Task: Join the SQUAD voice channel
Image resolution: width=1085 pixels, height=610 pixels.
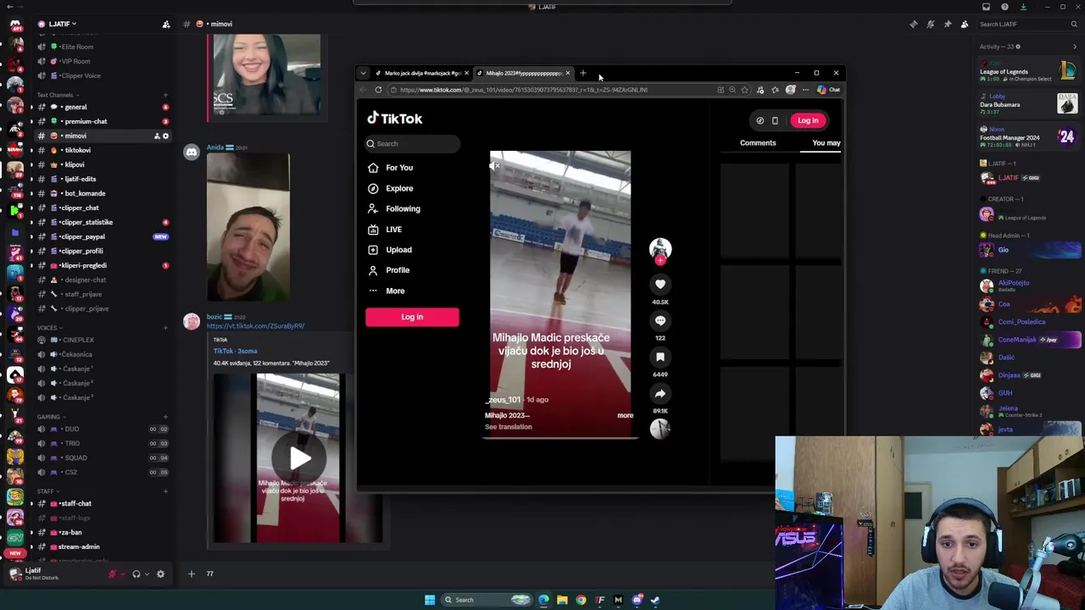Action: pyautogui.click(x=75, y=457)
